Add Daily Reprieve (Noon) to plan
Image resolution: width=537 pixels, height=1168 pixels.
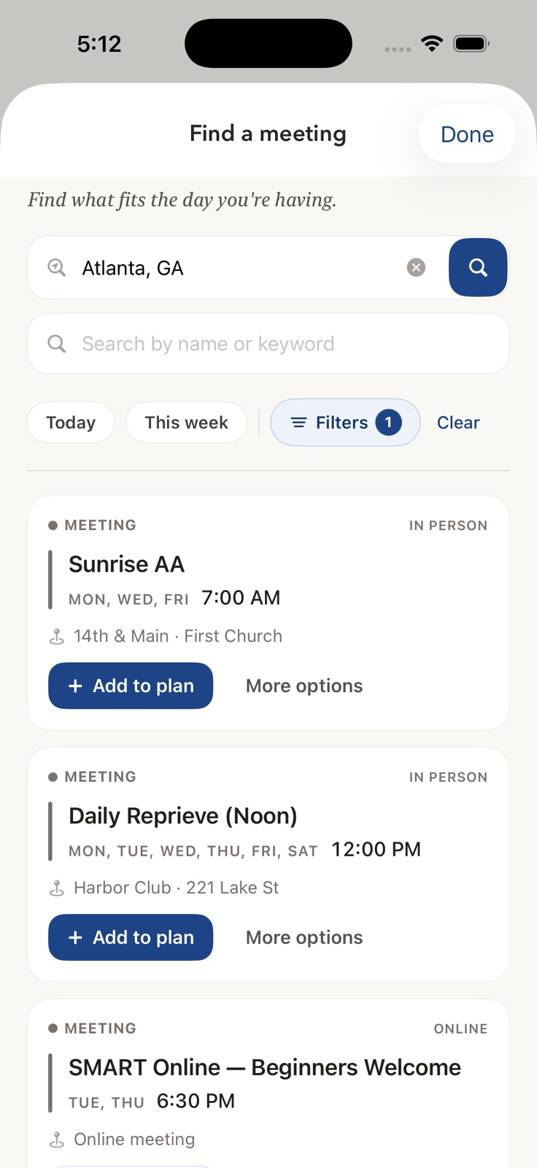(x=131, y=937)
